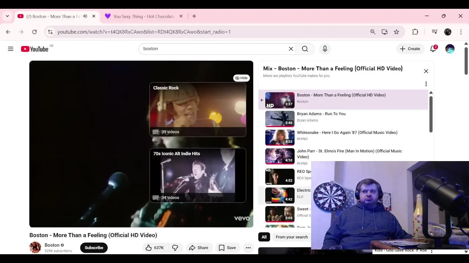The image size is (469, 263).
Task: Select Boston - More Than a Feeling playlist row
Action: tap(343, 99)
